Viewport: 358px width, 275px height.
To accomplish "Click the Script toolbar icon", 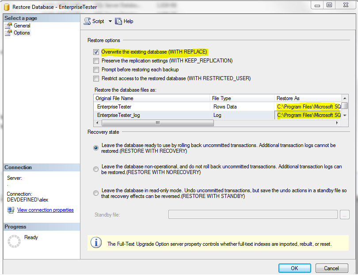I will [87, 21].
